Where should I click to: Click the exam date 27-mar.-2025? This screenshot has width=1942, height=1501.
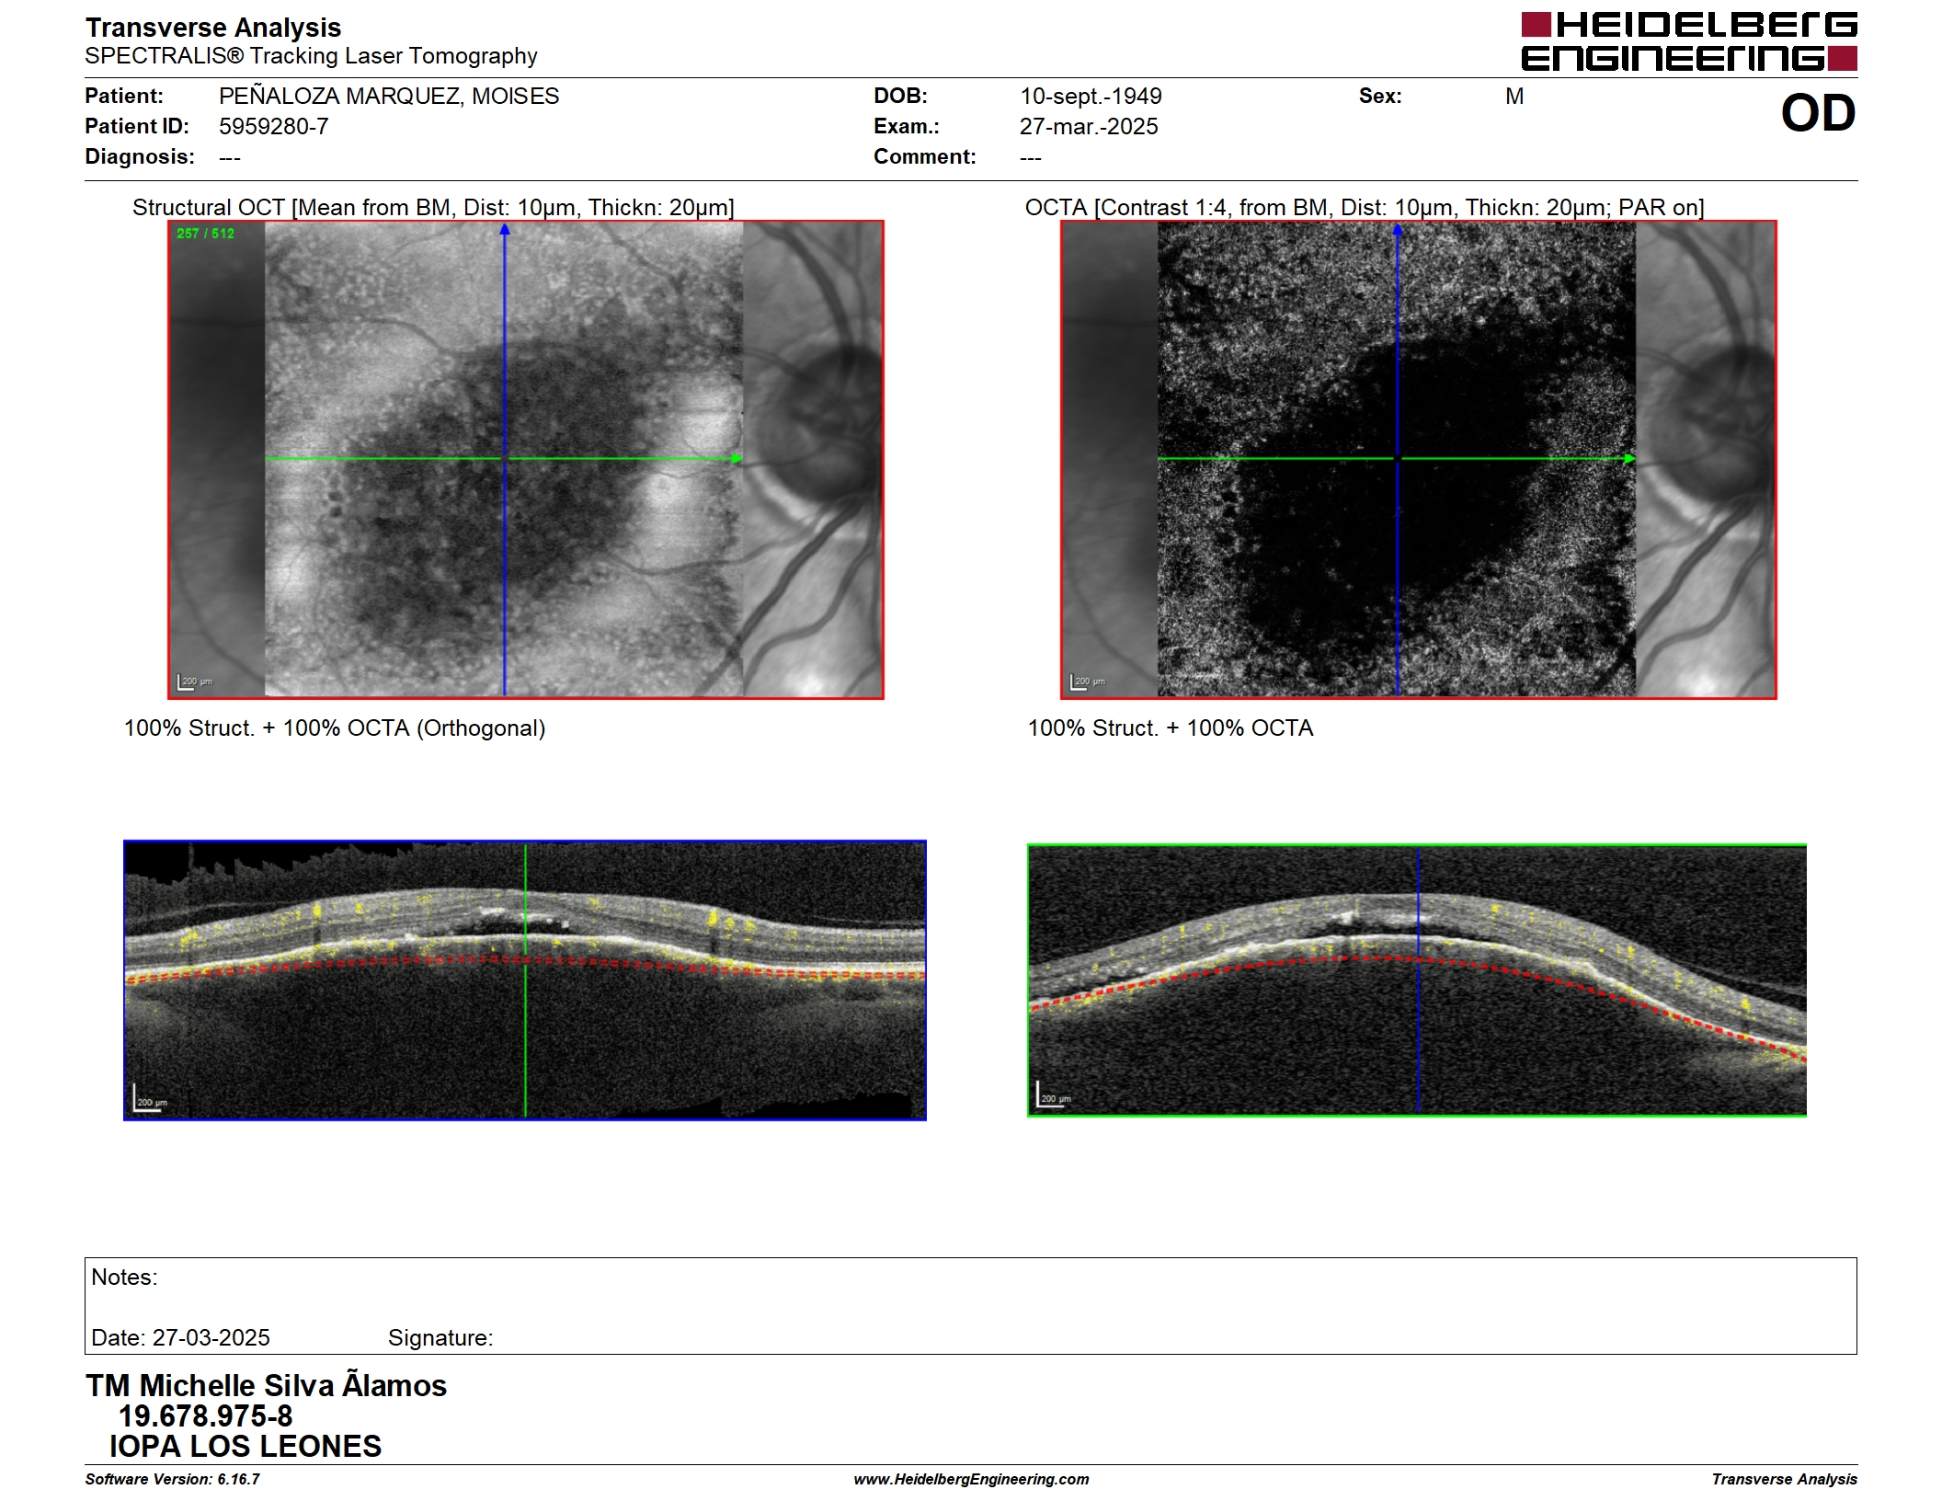tap(1089, 127)
